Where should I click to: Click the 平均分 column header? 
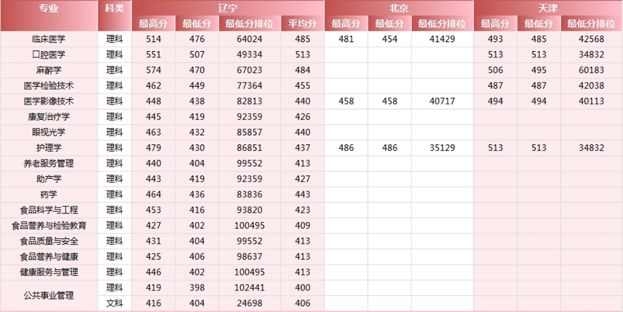302,24
